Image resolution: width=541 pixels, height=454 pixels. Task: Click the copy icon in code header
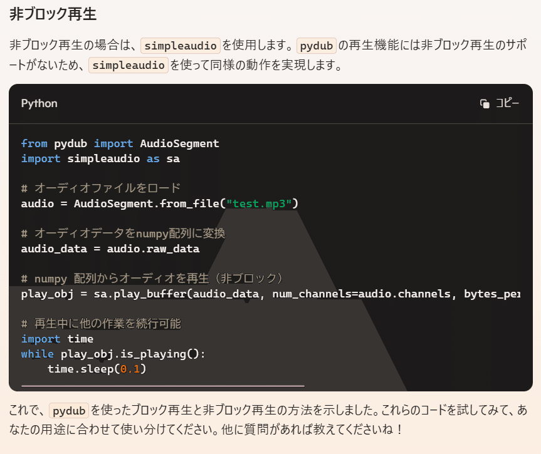point(485,103)
